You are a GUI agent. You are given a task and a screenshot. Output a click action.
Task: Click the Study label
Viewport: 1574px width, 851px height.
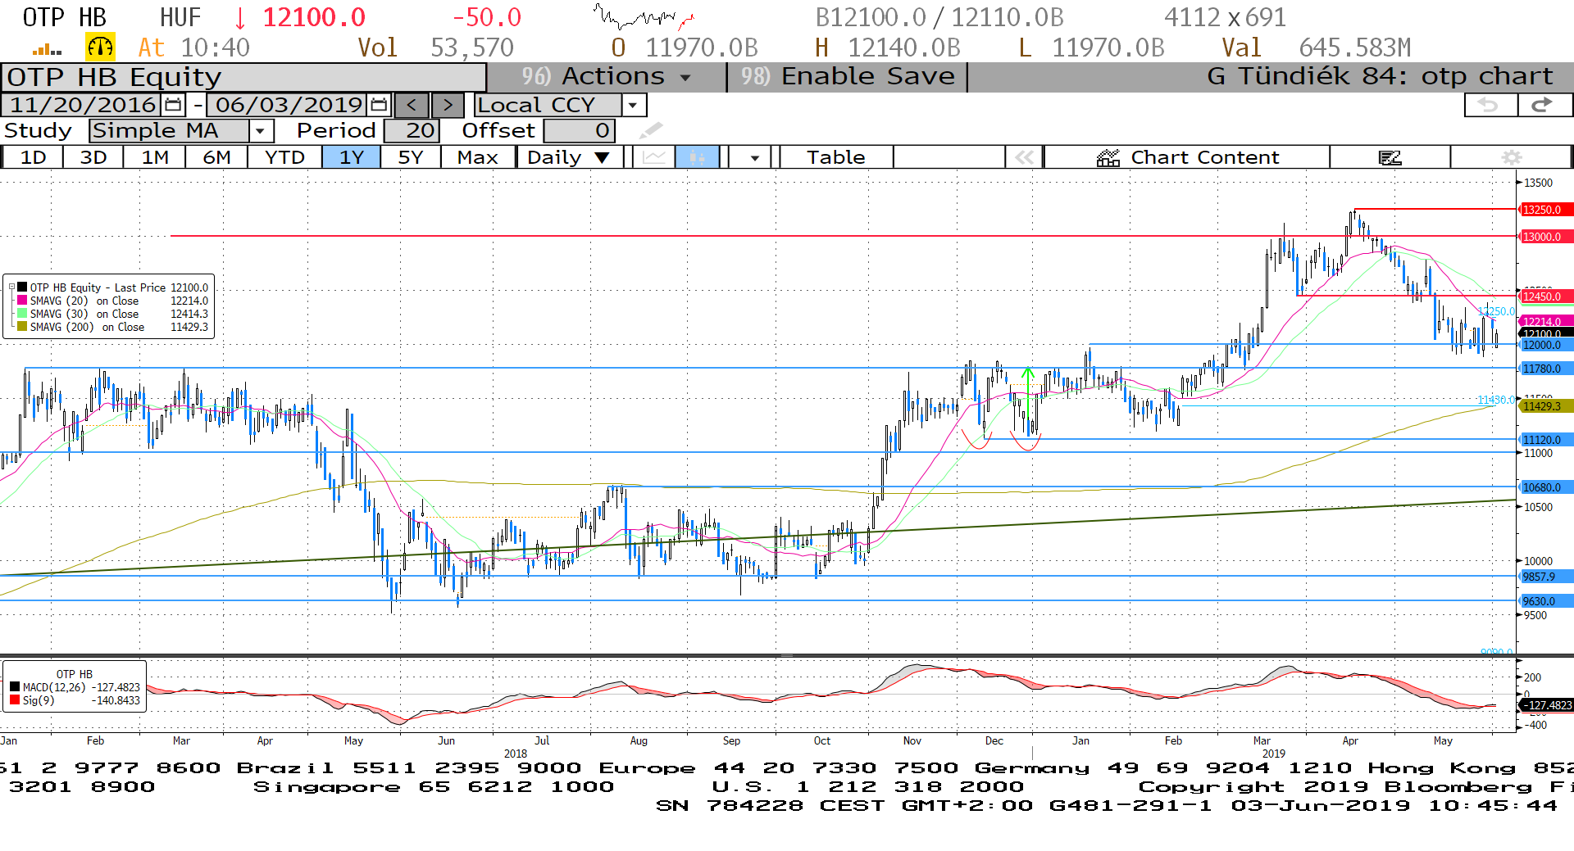pyautogui.click(x=38, y=130)
